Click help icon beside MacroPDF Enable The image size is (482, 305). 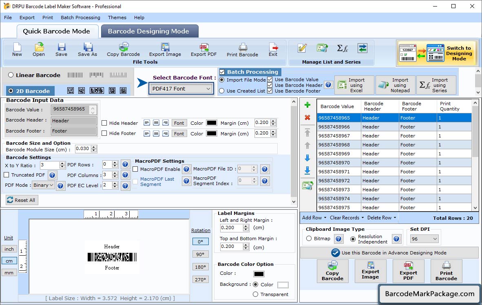(186, 169)
